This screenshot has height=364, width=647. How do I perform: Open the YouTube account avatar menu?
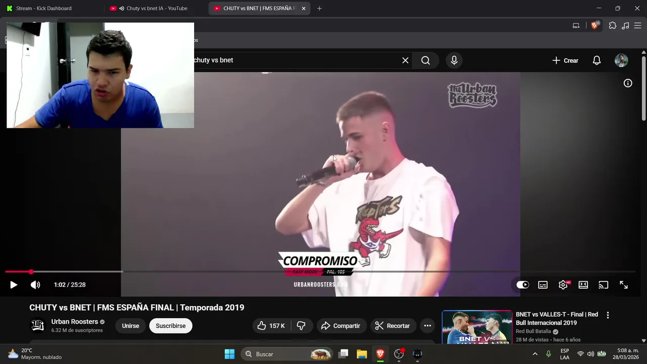(621, 61)
